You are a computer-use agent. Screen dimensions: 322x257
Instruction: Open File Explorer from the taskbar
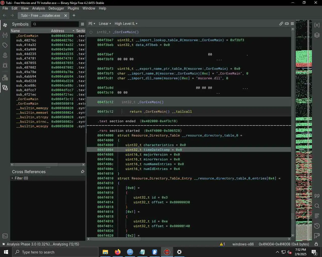point(105,252)
